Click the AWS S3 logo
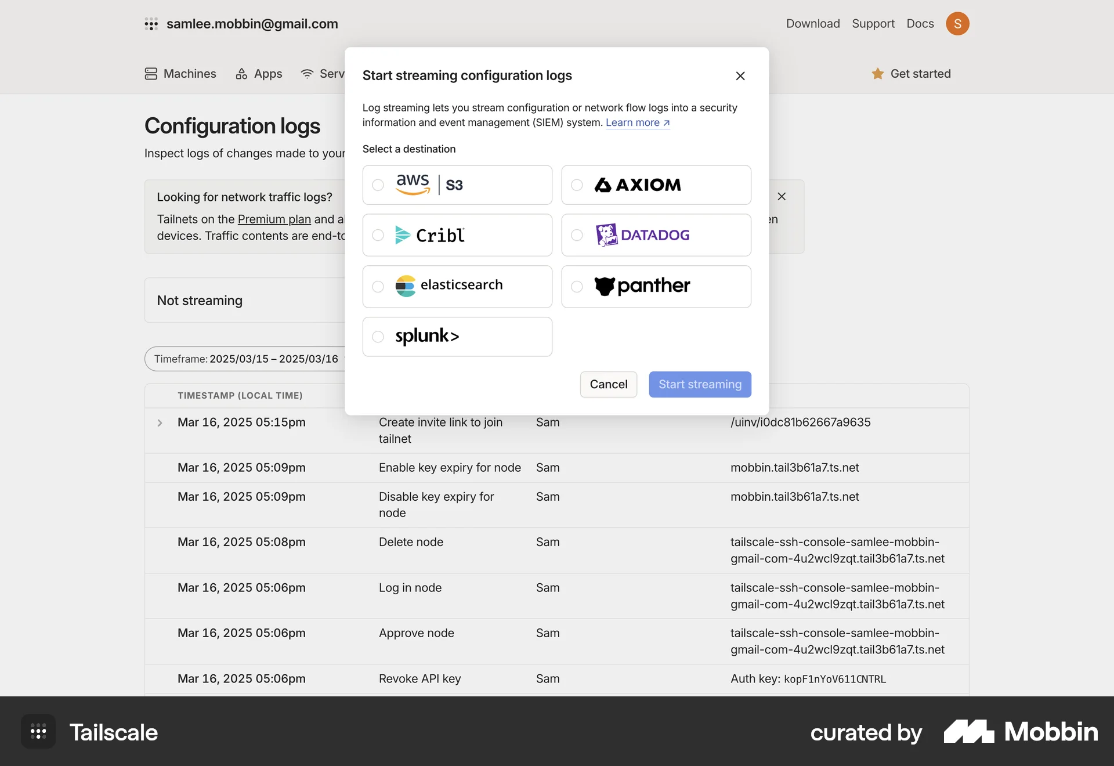Screen dimensions: 1114x766 pyautogui.click(x=429, y=185)
